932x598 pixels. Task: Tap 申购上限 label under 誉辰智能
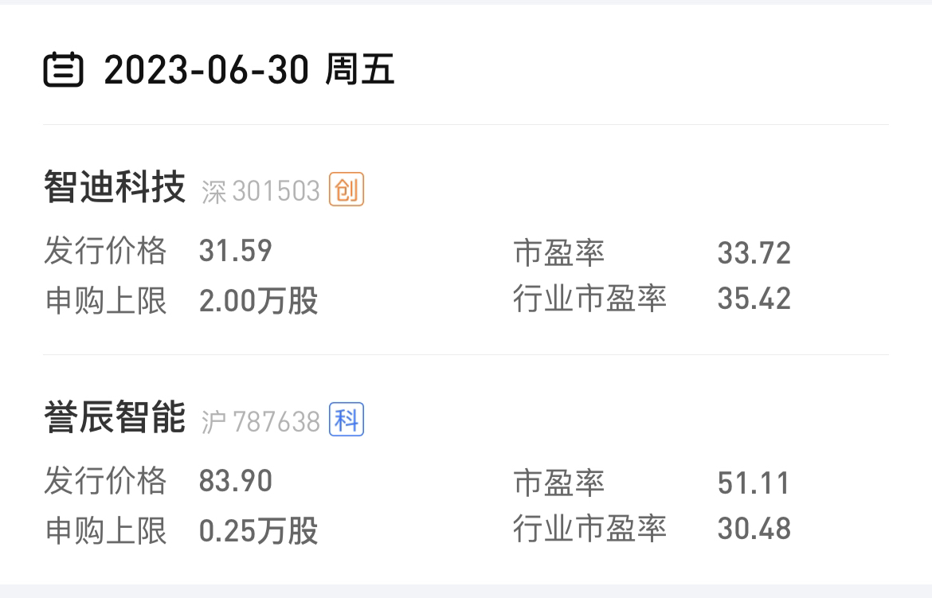click(x=105, y=531)
